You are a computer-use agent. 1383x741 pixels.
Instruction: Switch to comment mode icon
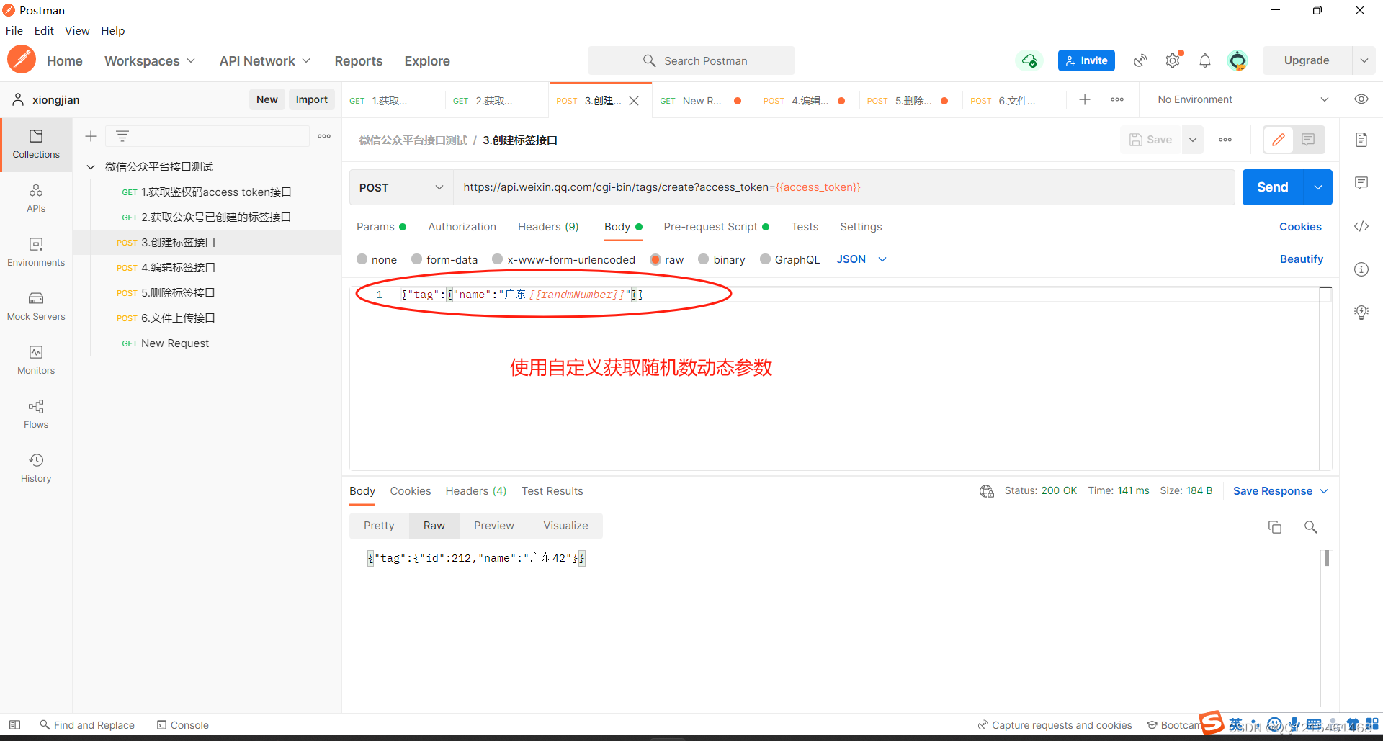[1309, 140]
